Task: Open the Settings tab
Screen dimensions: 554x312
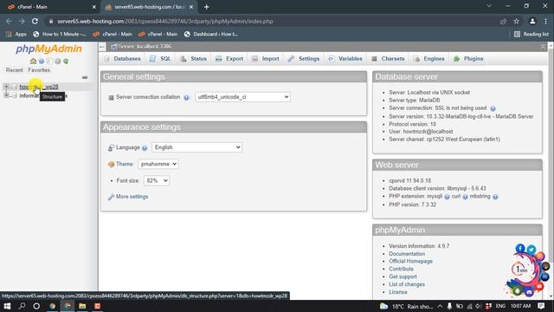Action: pyautogui.click(x=304, y=59)
